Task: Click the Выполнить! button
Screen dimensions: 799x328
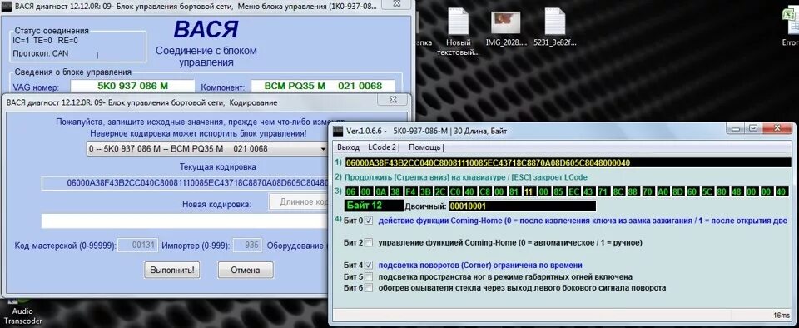Action: pyautogui.click(x=172, y=270)
